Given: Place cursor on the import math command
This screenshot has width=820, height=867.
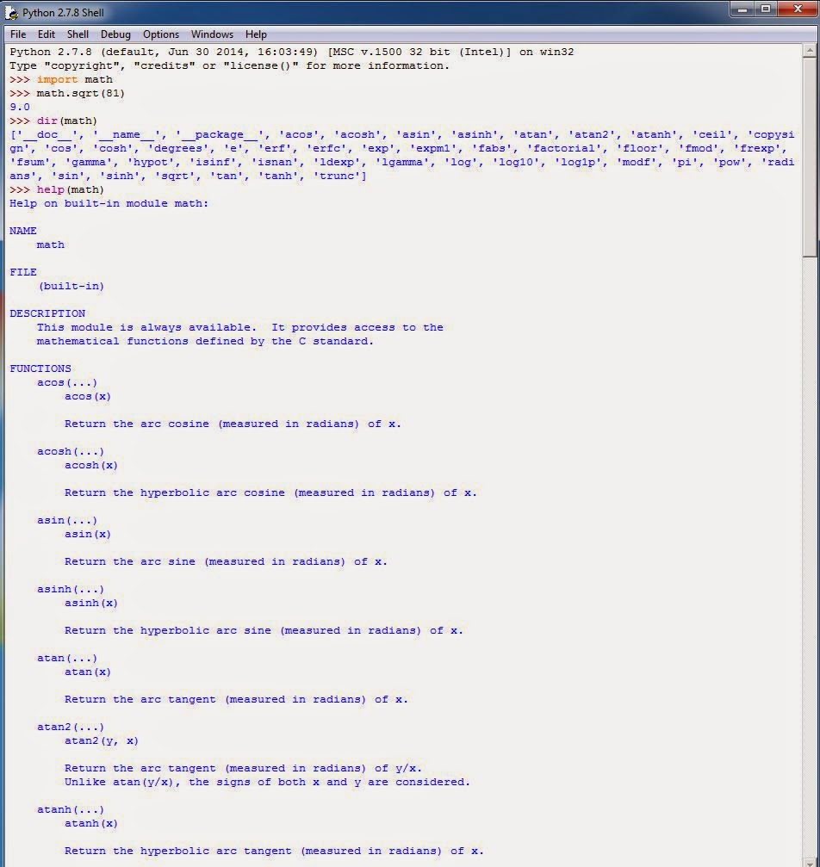Looking at the screenshot, I should (x=73, y=79).
